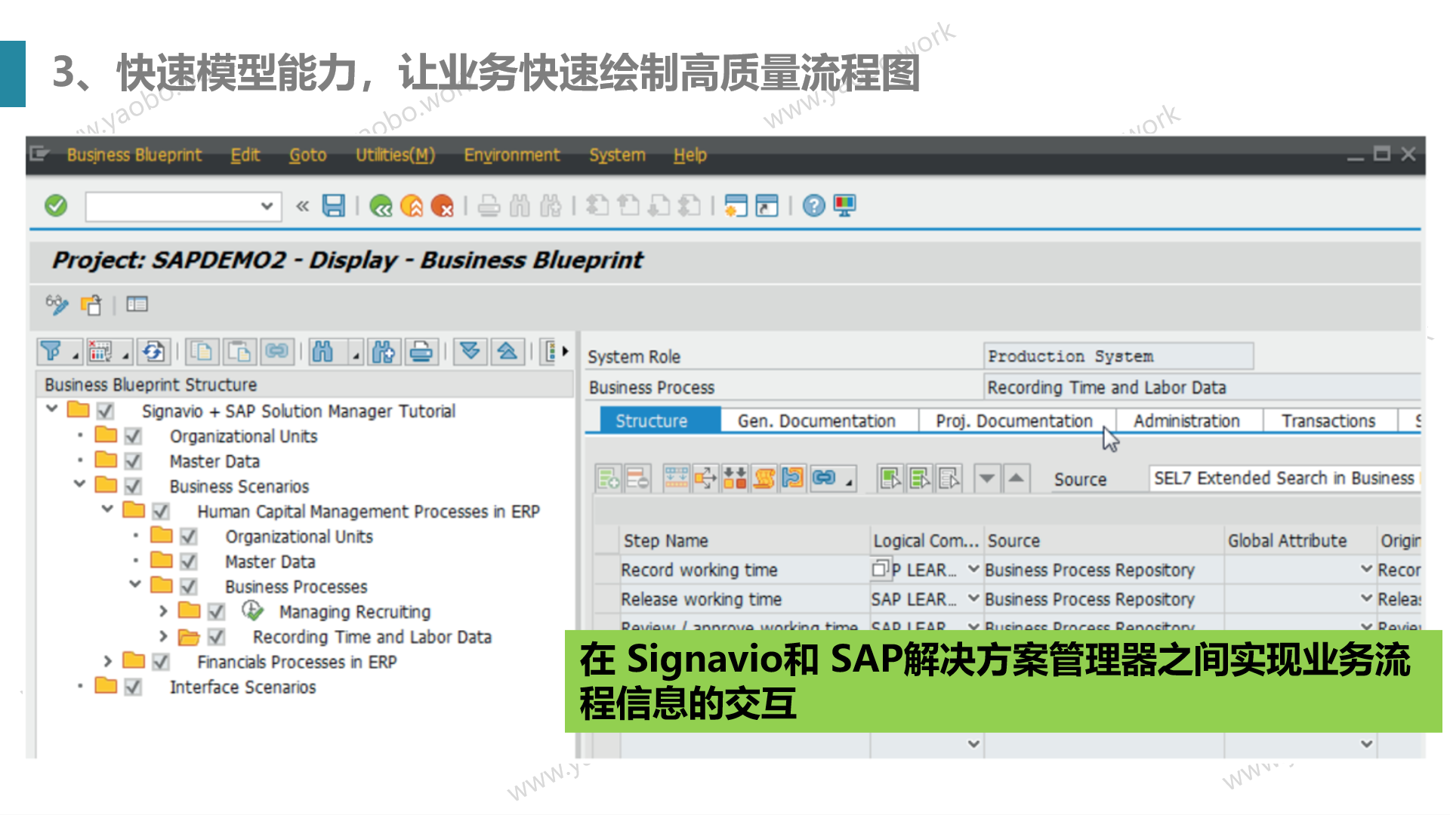Click the red Cancel icon

pyautogui.click(x=442, y=205)
